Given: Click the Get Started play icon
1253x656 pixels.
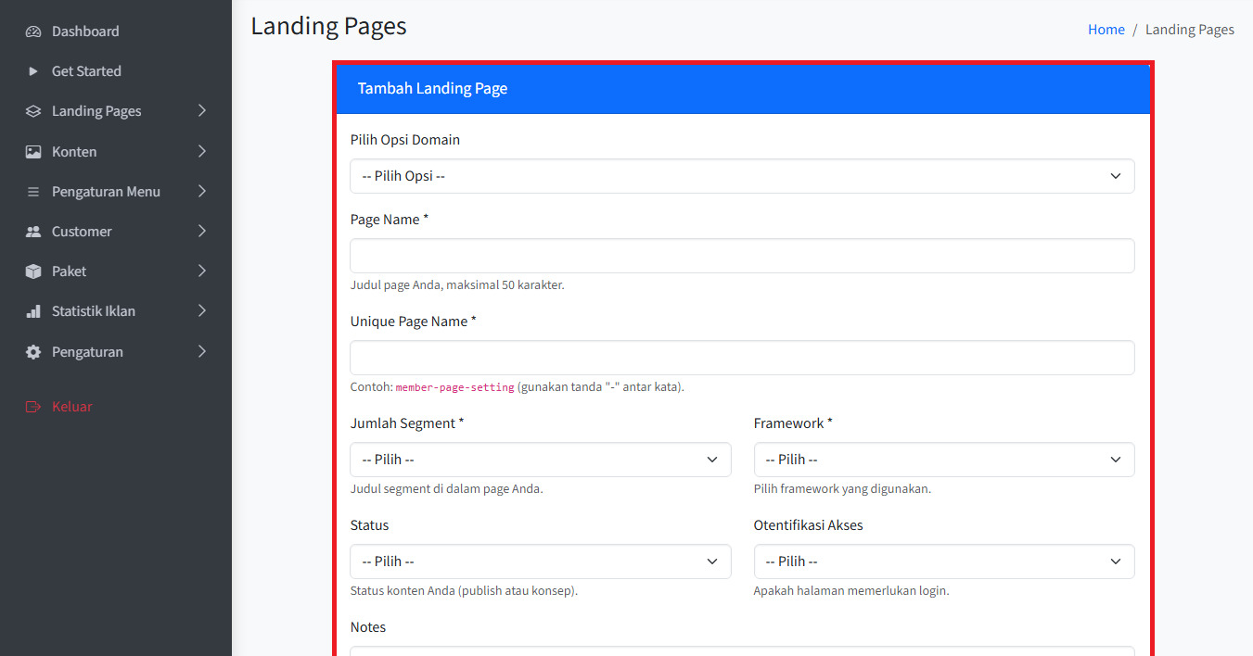Looking at the screenshot, I should 33,71.
